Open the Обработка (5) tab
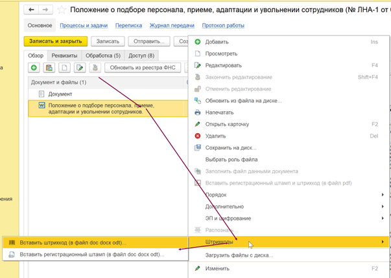 (103, 56)
